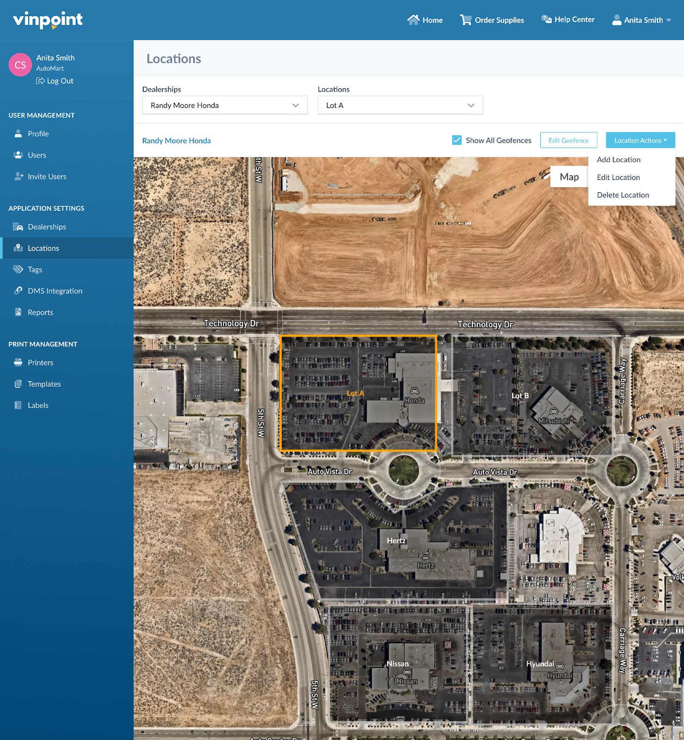
Task: Click the DMS Integration link icon
Action: 18,290
